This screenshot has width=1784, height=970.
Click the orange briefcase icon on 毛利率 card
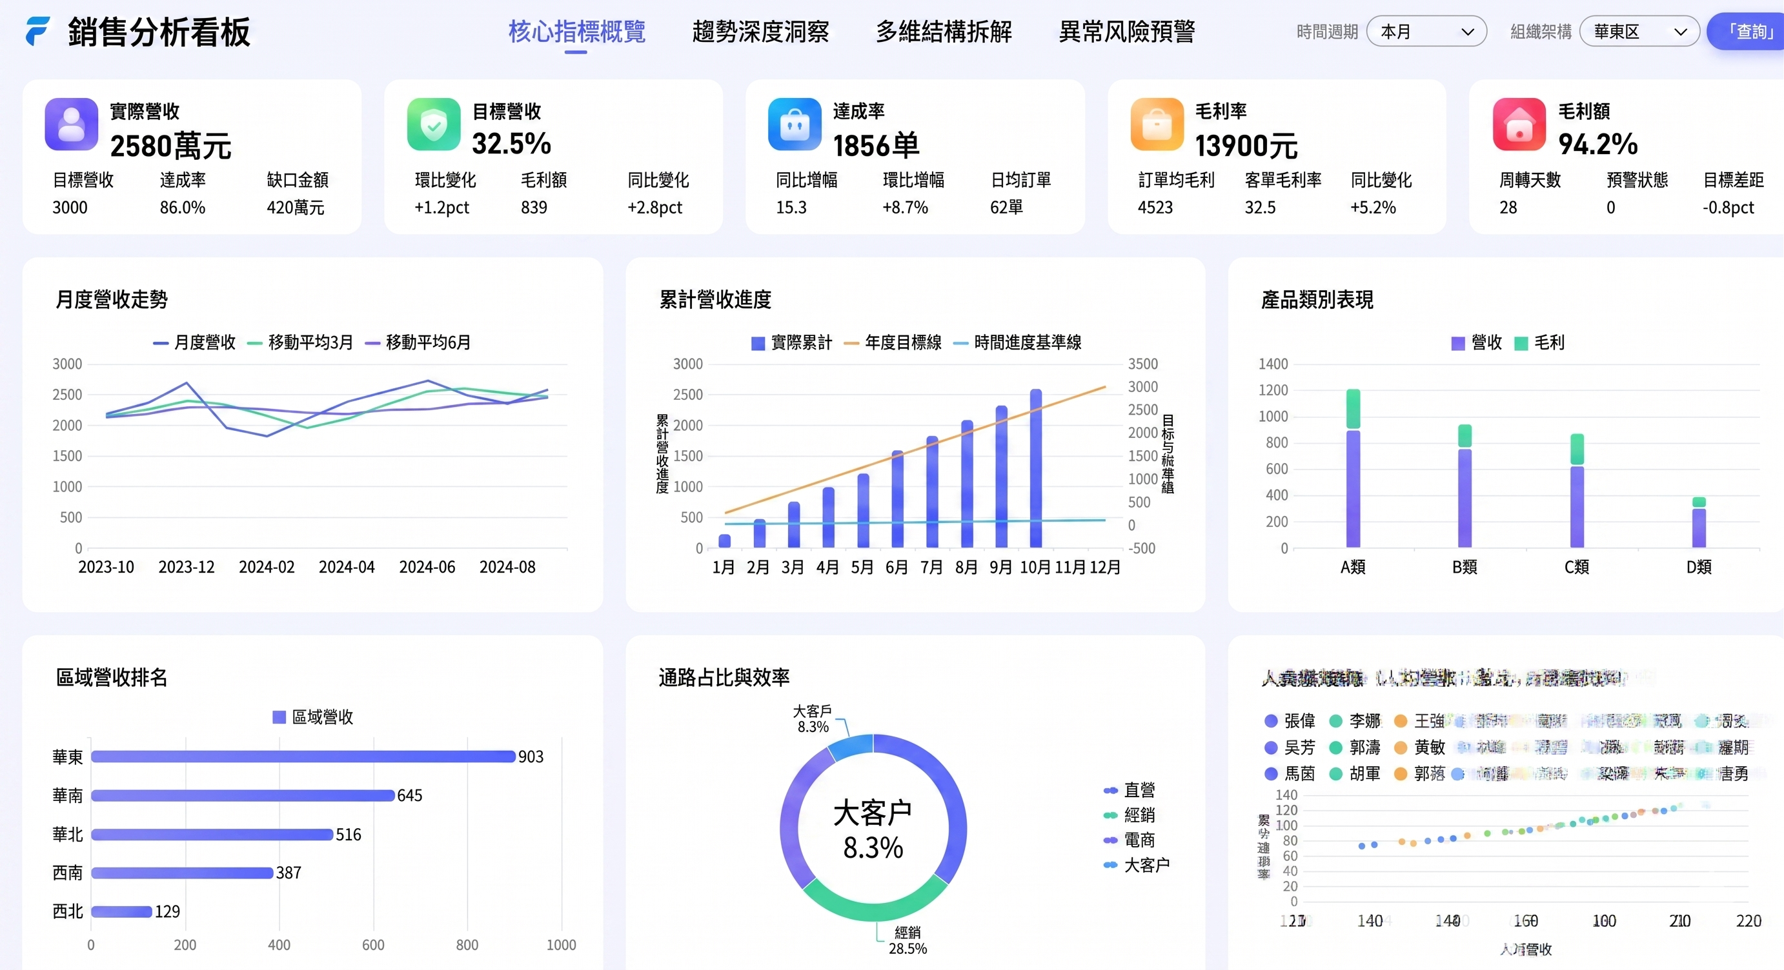coord(1157,124)
